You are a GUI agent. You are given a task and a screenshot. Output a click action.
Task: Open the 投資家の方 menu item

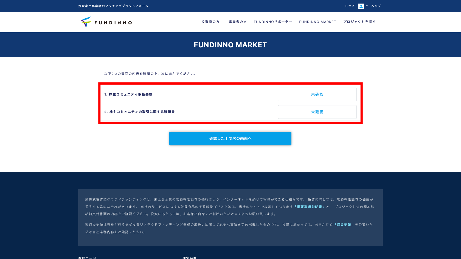210,22
